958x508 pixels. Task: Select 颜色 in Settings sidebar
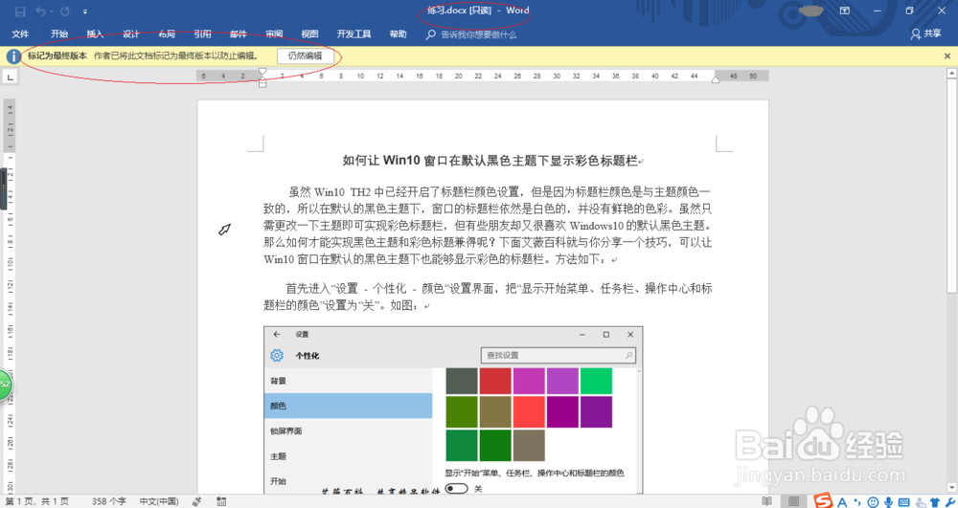point(349,406)
